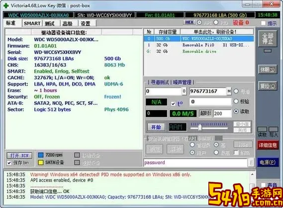Click the end LBA field 976773167

[208, 91]
